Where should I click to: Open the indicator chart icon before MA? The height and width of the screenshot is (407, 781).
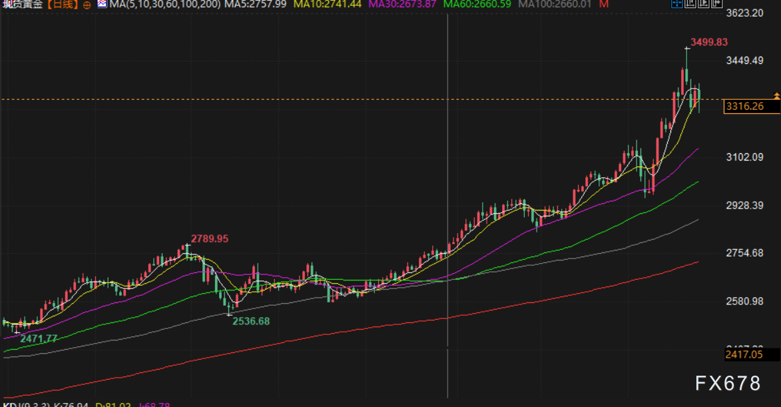(101, 4)
